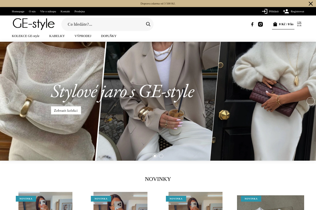This screenshot has width=316, height=210.
Task: Open Vše o nákupu menu item
Action: click(48, 11)
